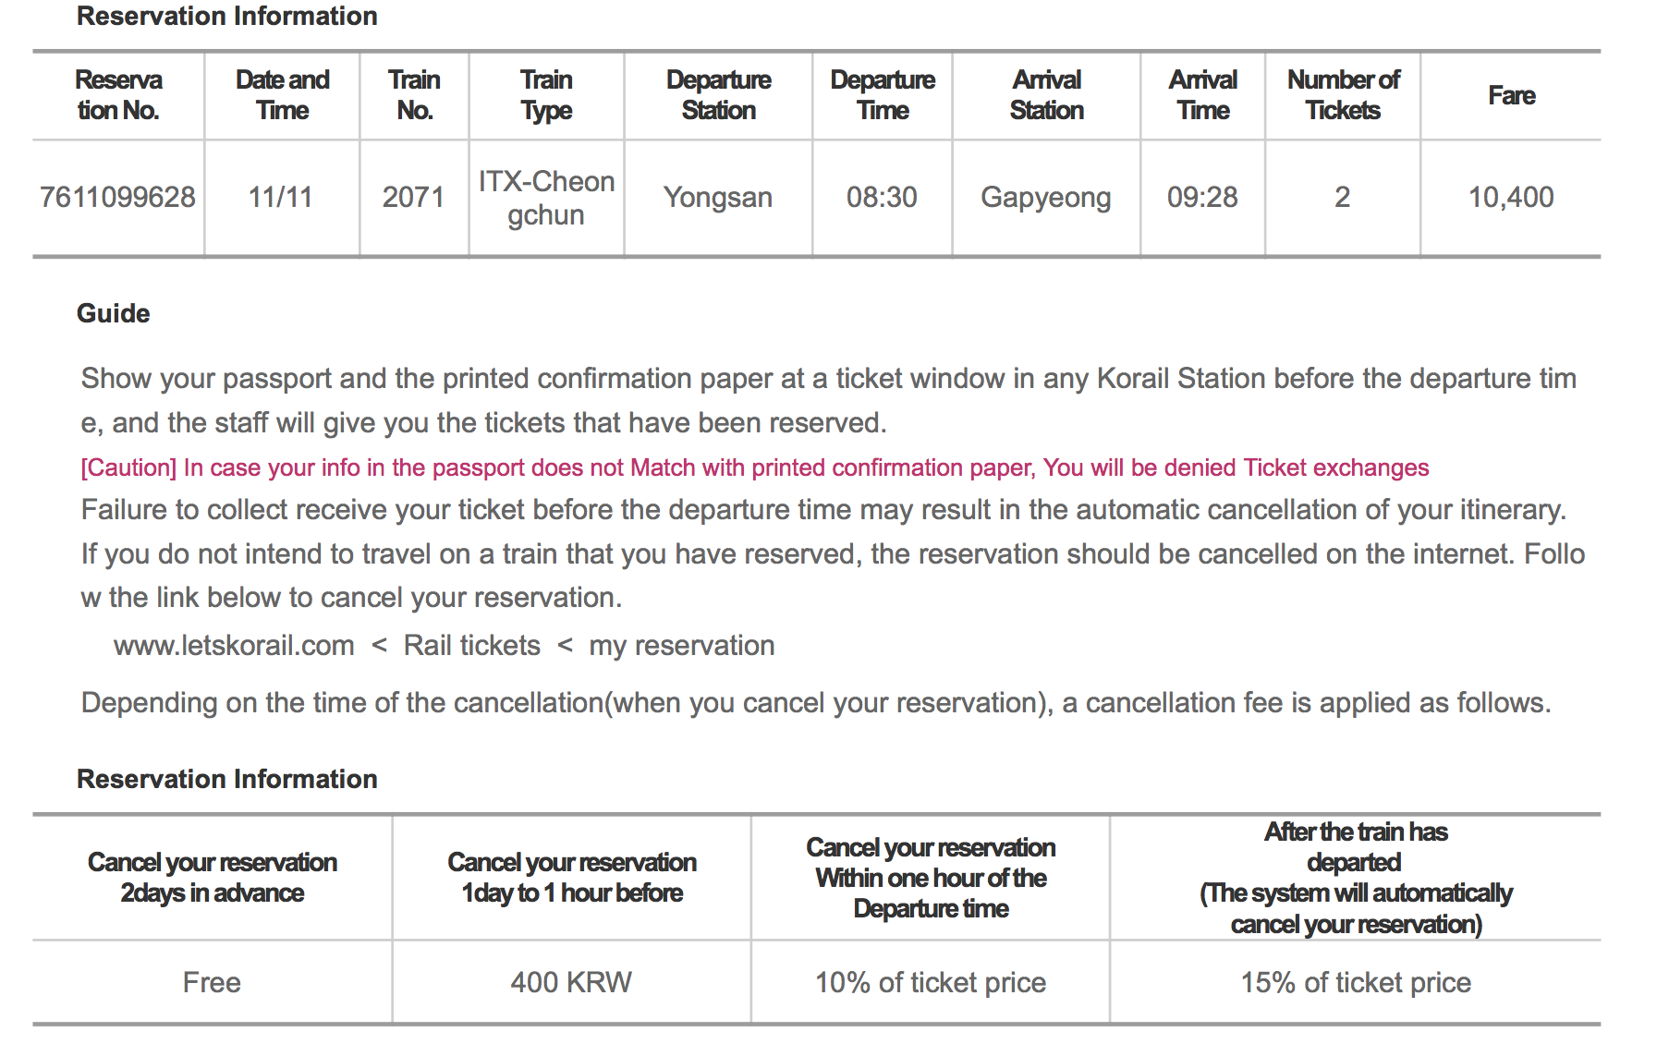
Task: Select the 'Guide' section heading
Action: click(x=113, y=313)
